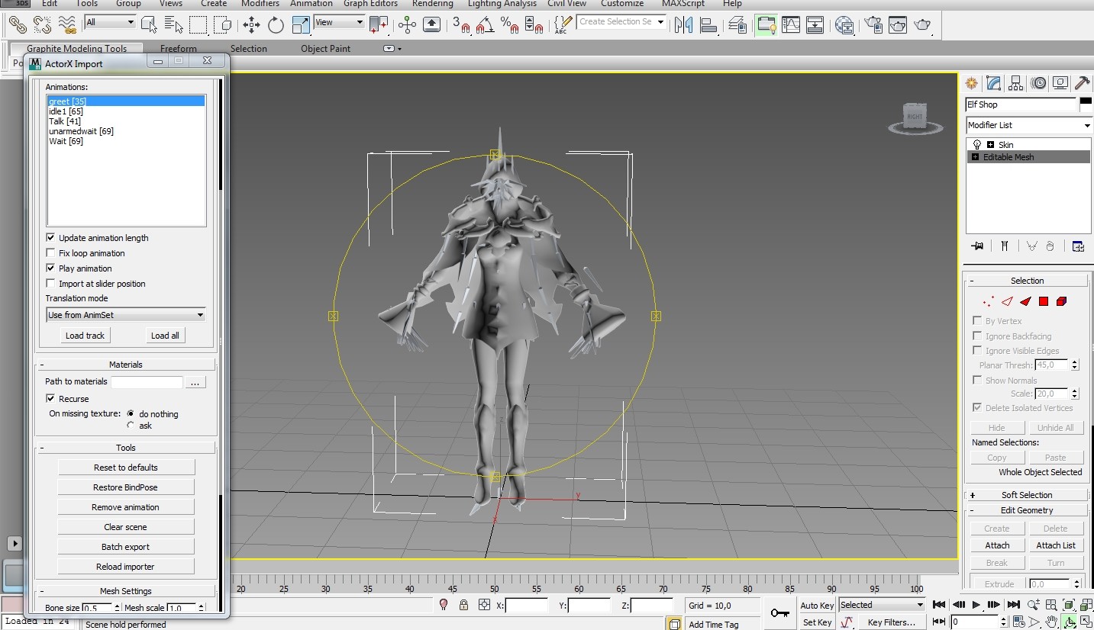The image size is (1094, 630).
Task: Activate the Select Object tool
Action: point(149,24)
